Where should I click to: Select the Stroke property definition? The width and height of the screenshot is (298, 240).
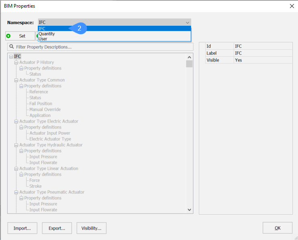tap(35, 186)
